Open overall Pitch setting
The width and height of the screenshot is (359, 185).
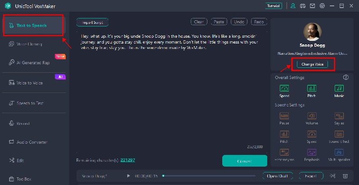tap(312, 91)
